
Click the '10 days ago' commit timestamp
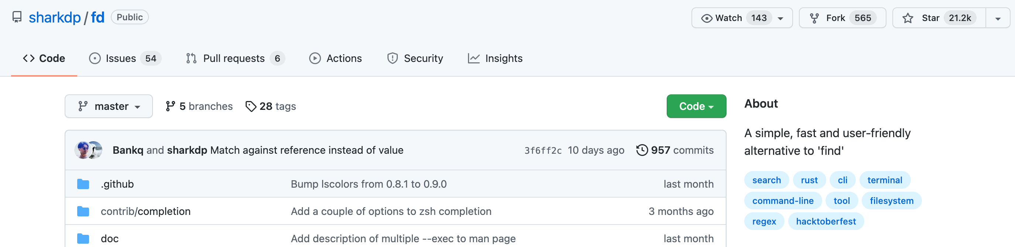596,150
